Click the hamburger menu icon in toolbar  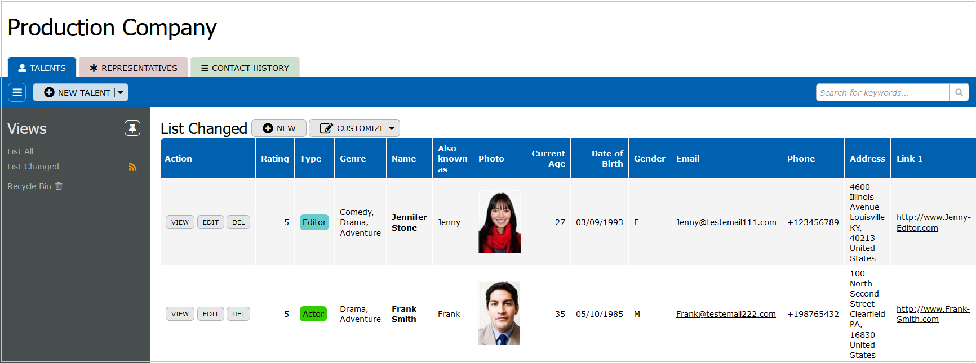coord(17,92)
